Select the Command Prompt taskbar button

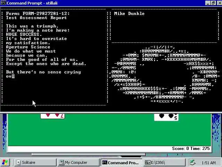pos(122,162)
